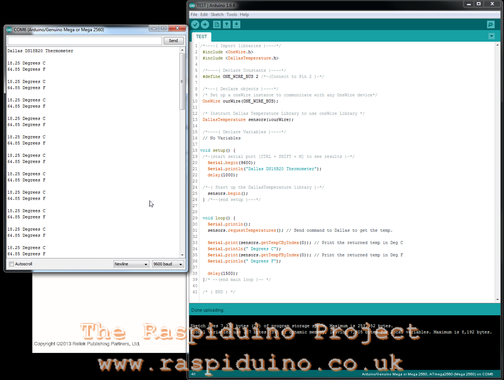504x380 pixels.
Task: Click the 'Serial.begin(9600);' code line
Action: point(231,163)
